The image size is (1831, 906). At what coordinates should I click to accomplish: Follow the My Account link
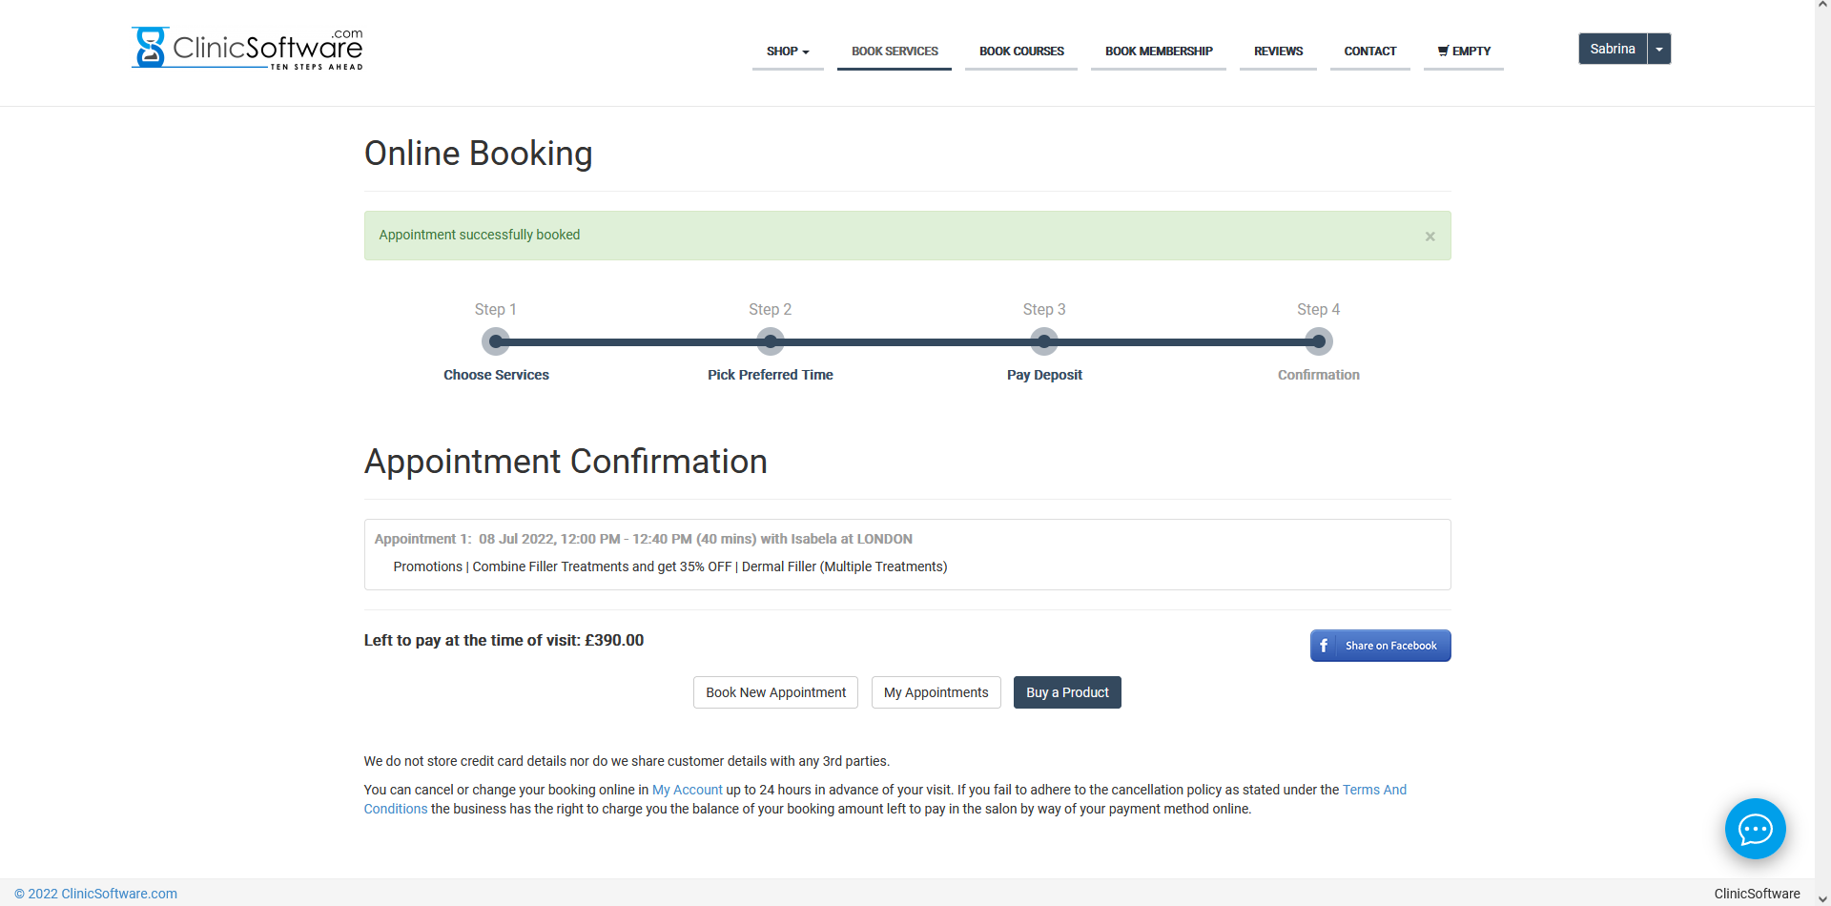(x=687, y=790)
